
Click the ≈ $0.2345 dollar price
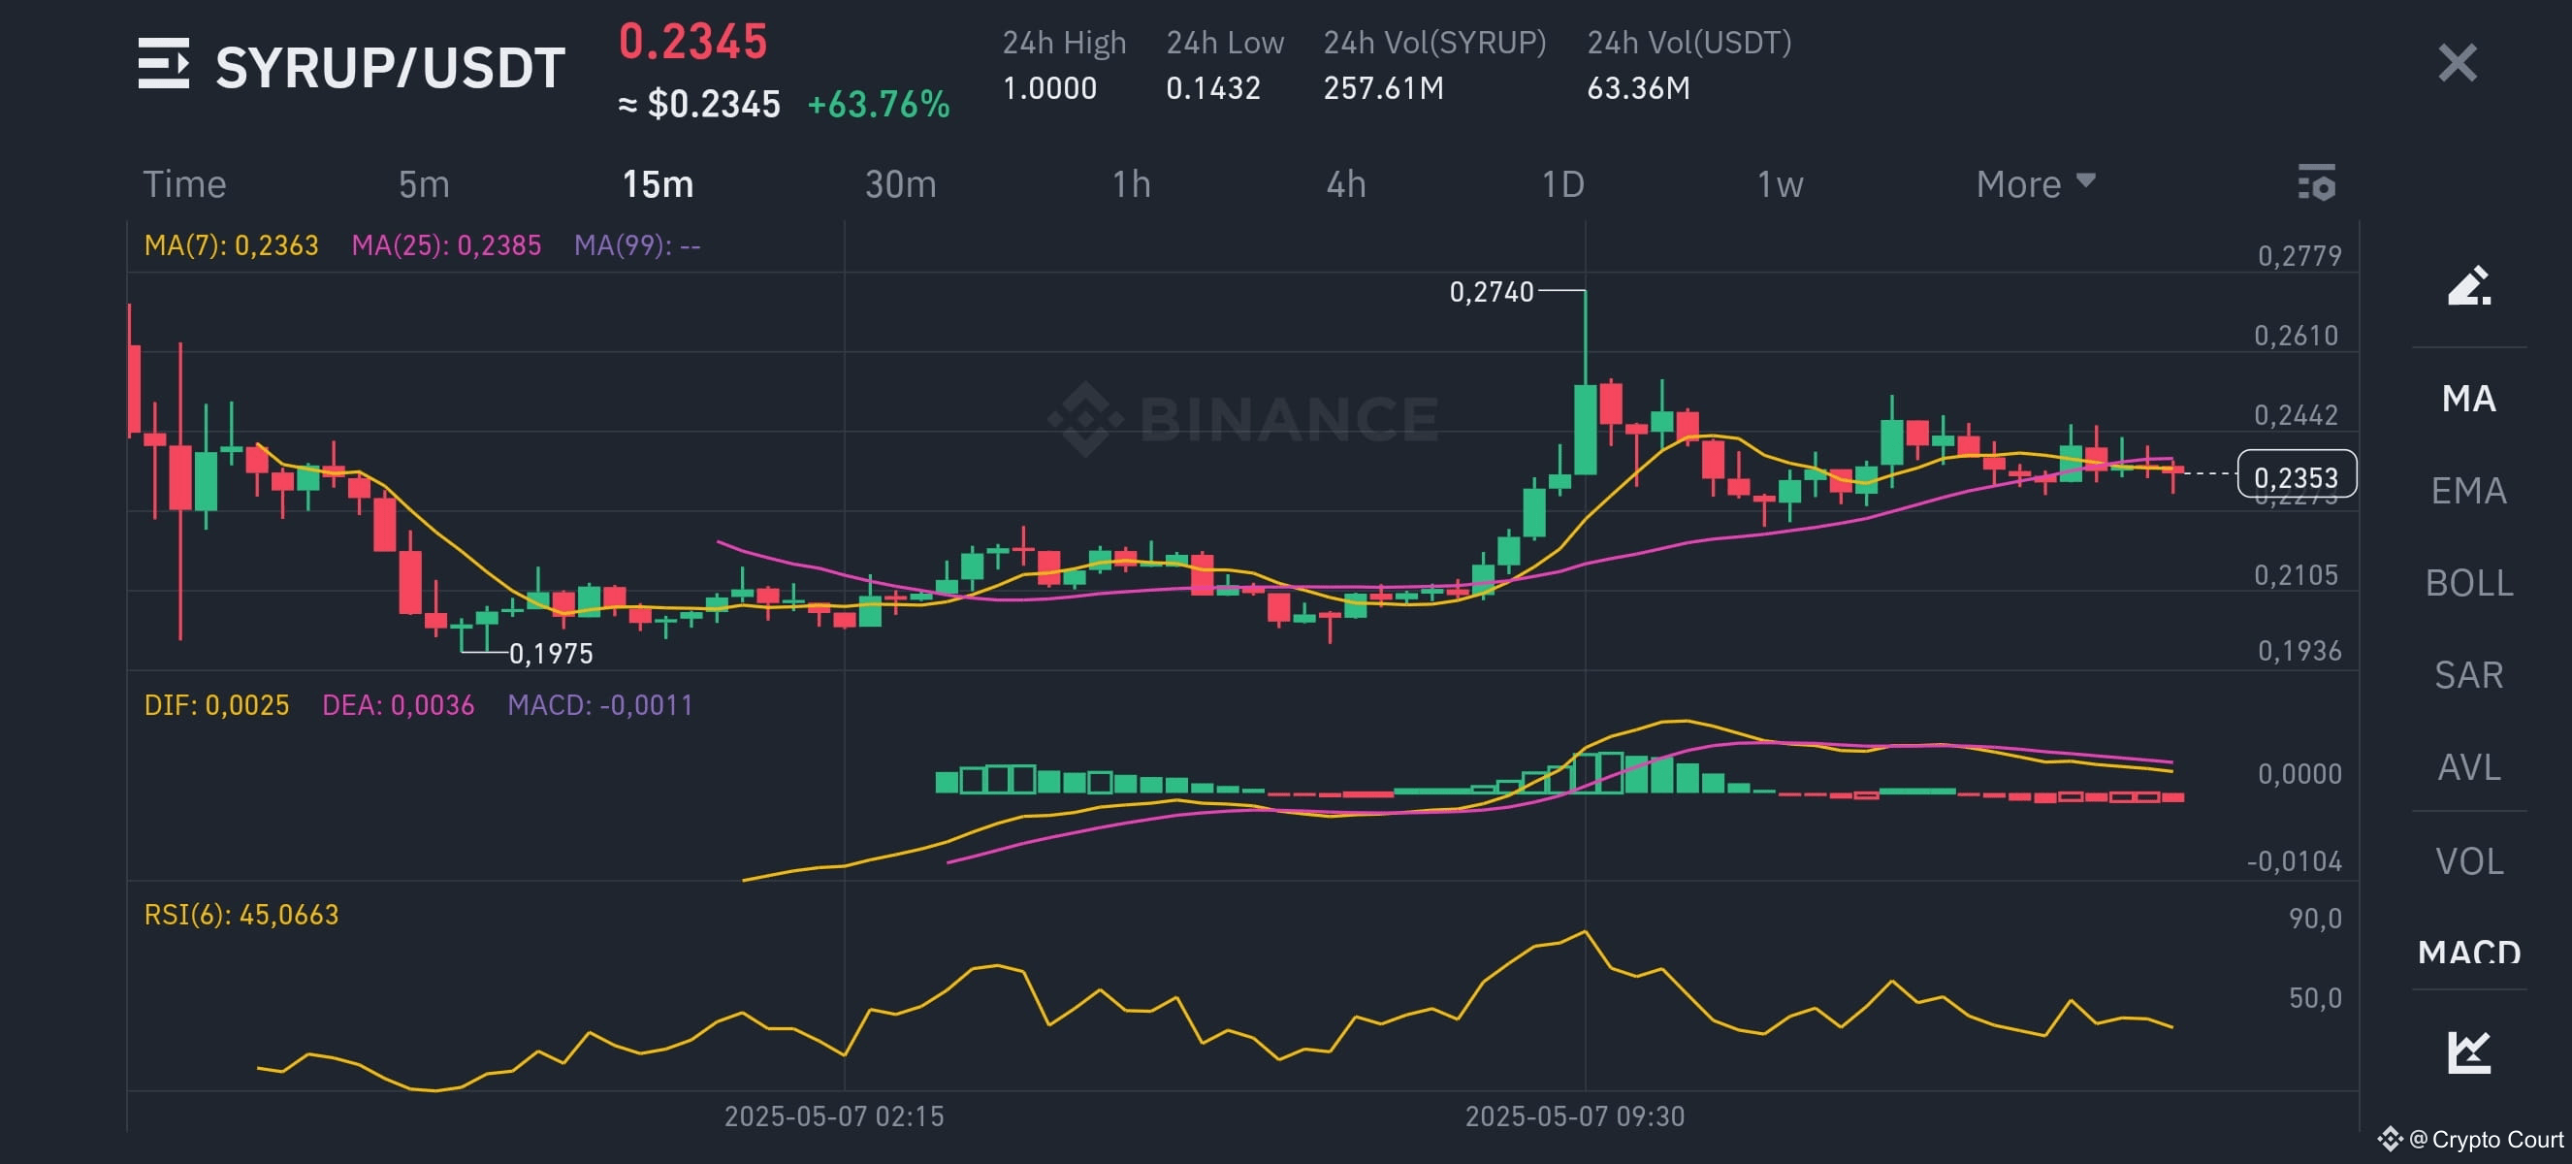pyautogui.click(x=699, y=105)
